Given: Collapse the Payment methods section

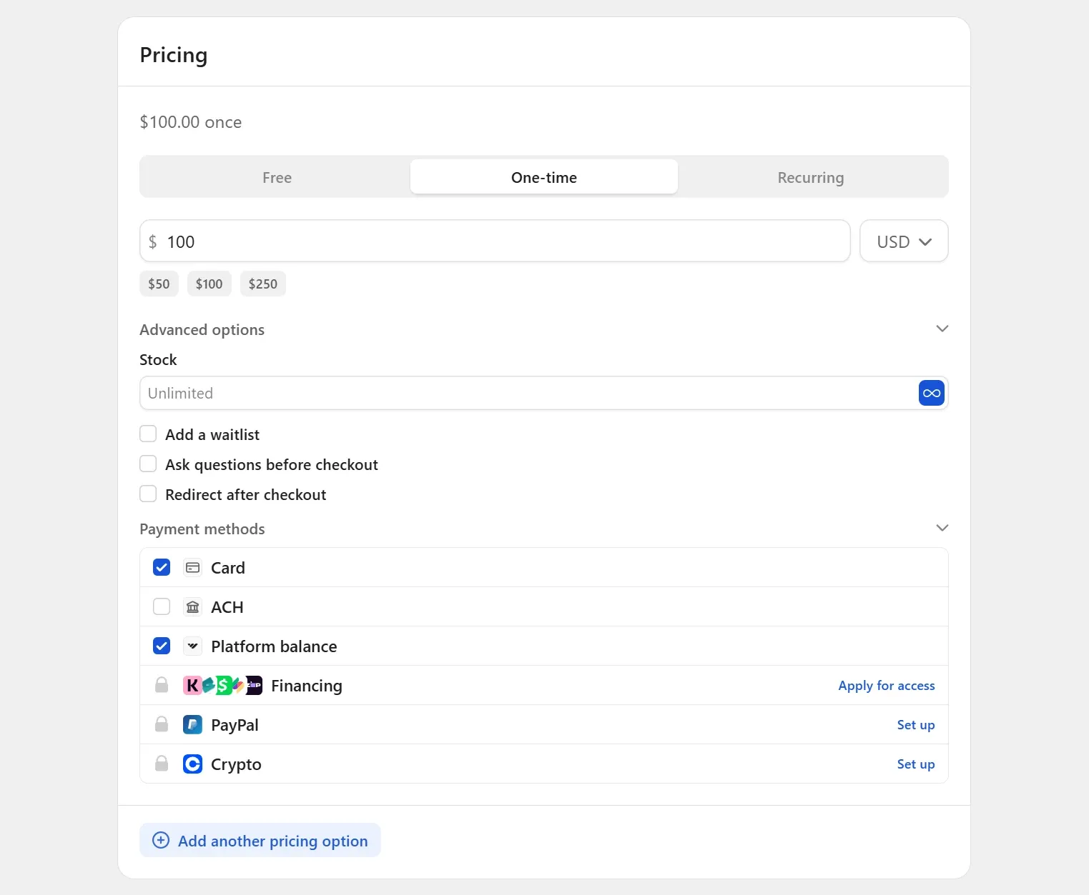Looking at the screenshot, I should coord(942,528).
